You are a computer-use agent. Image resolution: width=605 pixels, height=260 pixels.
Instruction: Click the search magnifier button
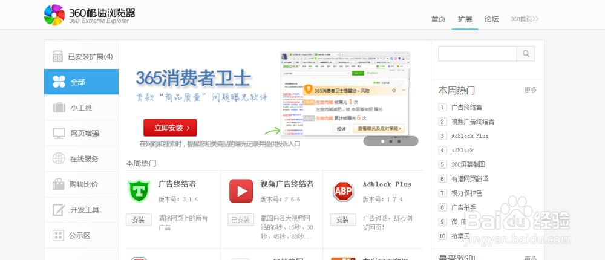(526, 54)
